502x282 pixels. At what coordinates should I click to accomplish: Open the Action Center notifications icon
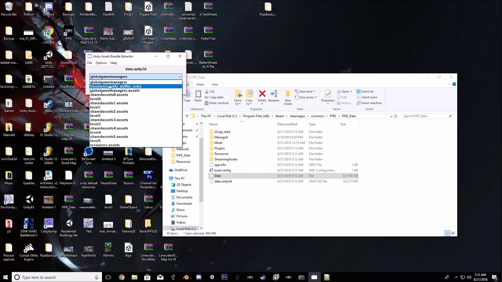point(495,277)
